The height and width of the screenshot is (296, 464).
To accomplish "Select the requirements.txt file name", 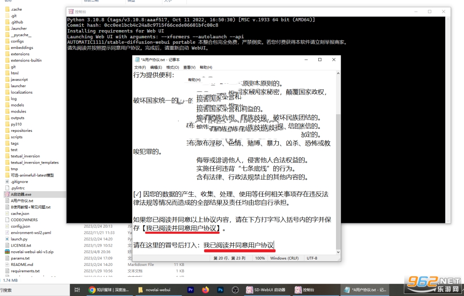I will point(25,271).
